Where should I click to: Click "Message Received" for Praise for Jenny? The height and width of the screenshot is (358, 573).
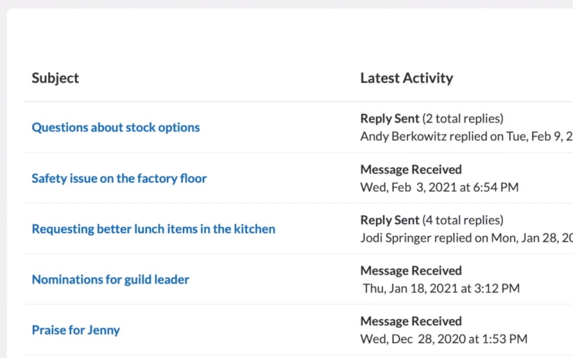click(411, 322)
